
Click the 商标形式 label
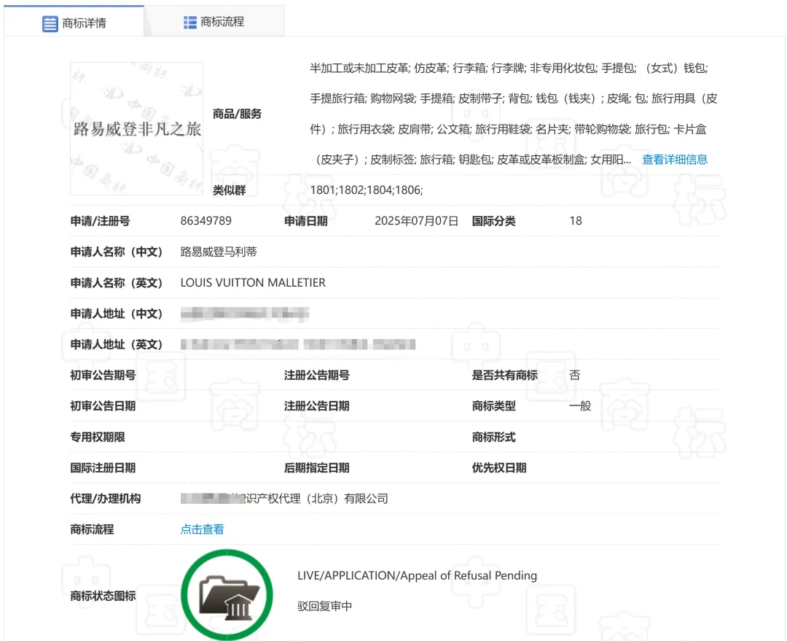click(493, 437)
